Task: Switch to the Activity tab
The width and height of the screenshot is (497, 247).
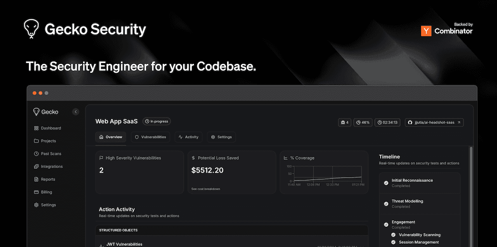Action: point(188,137)
